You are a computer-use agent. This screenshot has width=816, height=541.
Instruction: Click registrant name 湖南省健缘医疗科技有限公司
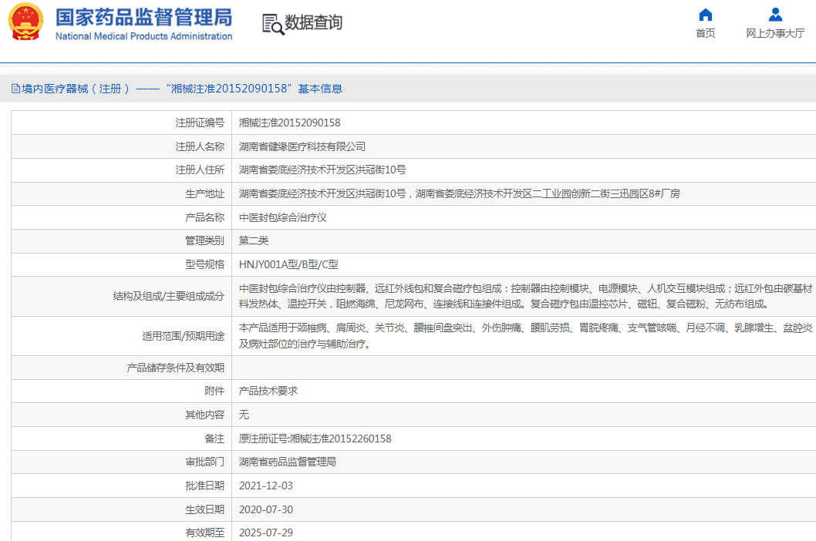(302, 146)
